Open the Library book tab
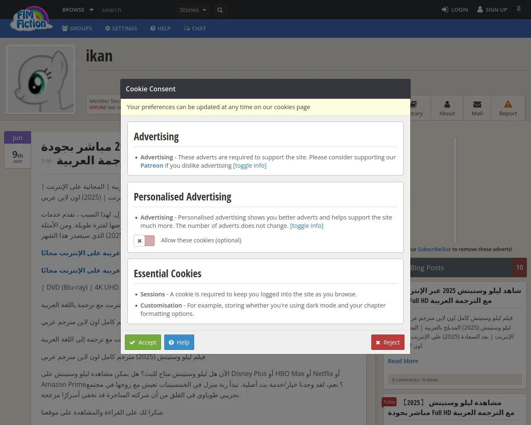The height and width of the screenshot is (425, 531). [x=415, y=108]
